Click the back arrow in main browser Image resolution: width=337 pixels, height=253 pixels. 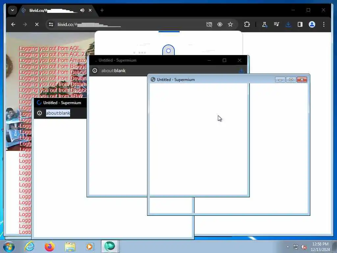click(13, 24)
